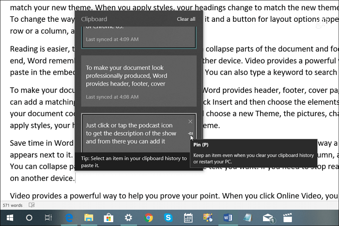This screenshot has height=226, width=339.
Task: Open Calendar app on taskbar
Action: pos(188,218)
